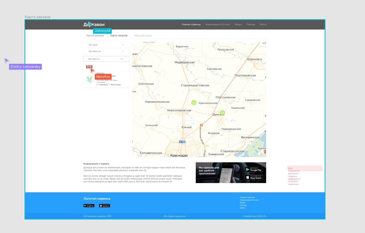Open Информация об оплате in the header menu
Viewport: 365px width, 233px height.
tap(218, 24)
